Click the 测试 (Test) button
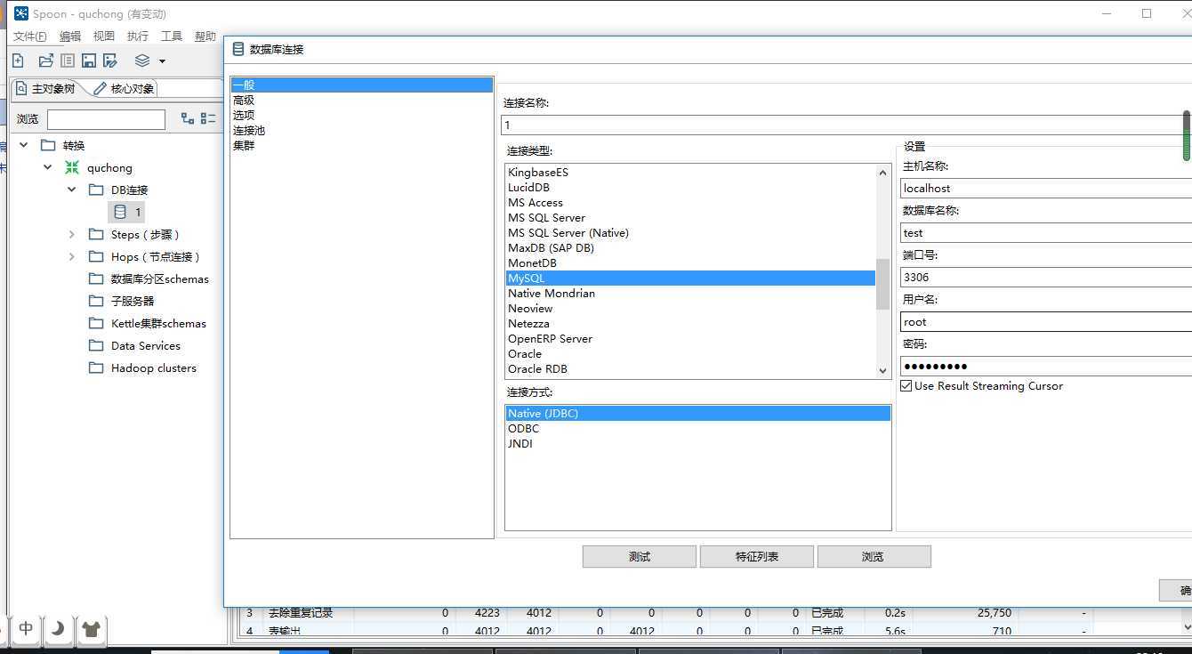The height and width of the screenshot is (654, 1192). point(639,557)
